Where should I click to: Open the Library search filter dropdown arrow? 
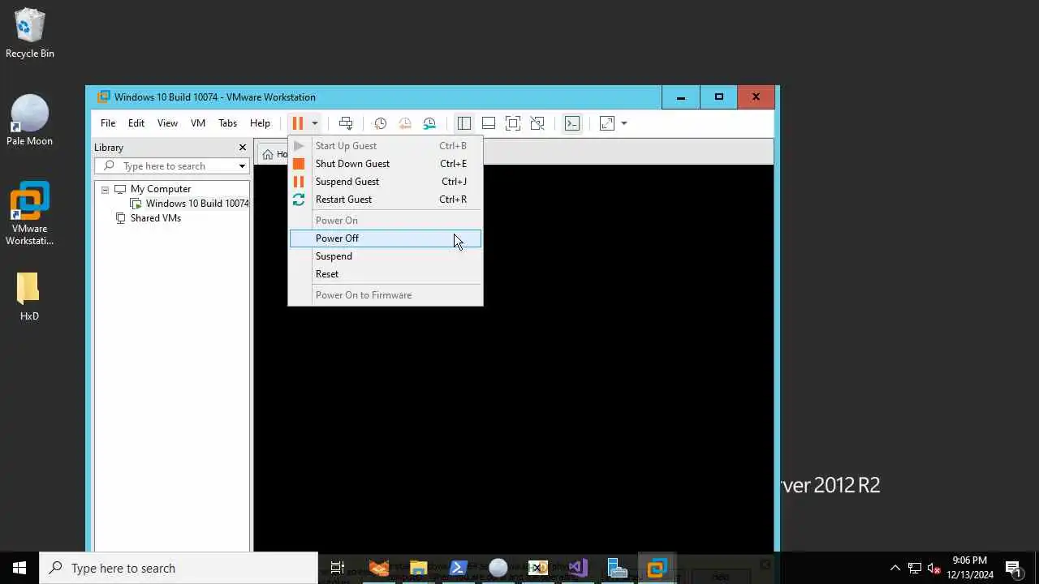click(242, 166)
